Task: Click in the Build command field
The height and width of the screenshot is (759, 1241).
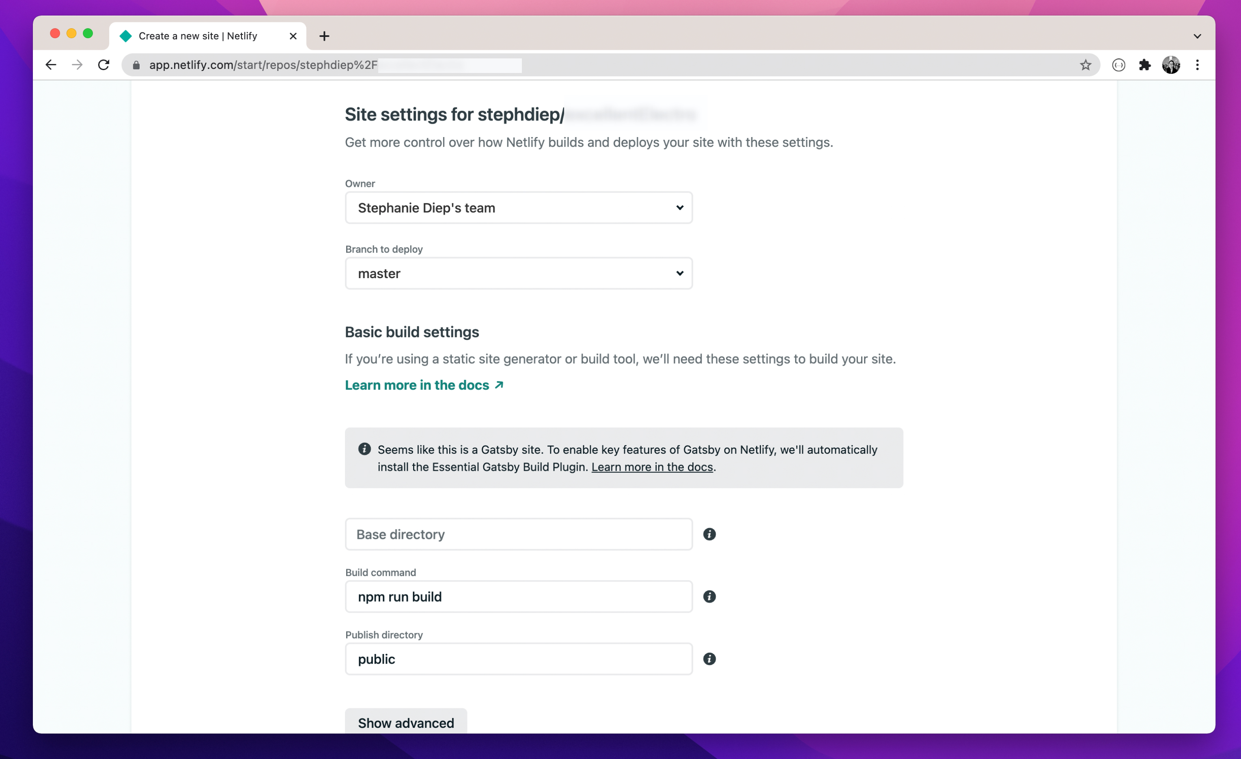Action: (518, 596)
